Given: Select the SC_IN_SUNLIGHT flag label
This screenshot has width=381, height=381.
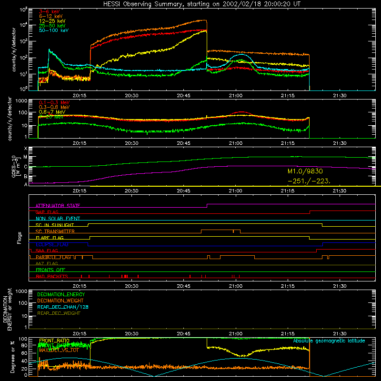Looking at the screenshot, I should point(55,225).
